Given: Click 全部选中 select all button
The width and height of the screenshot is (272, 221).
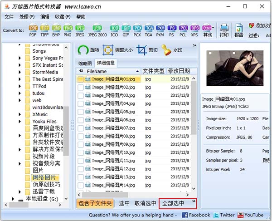Looking at the screenshot, I should point(173,203).
